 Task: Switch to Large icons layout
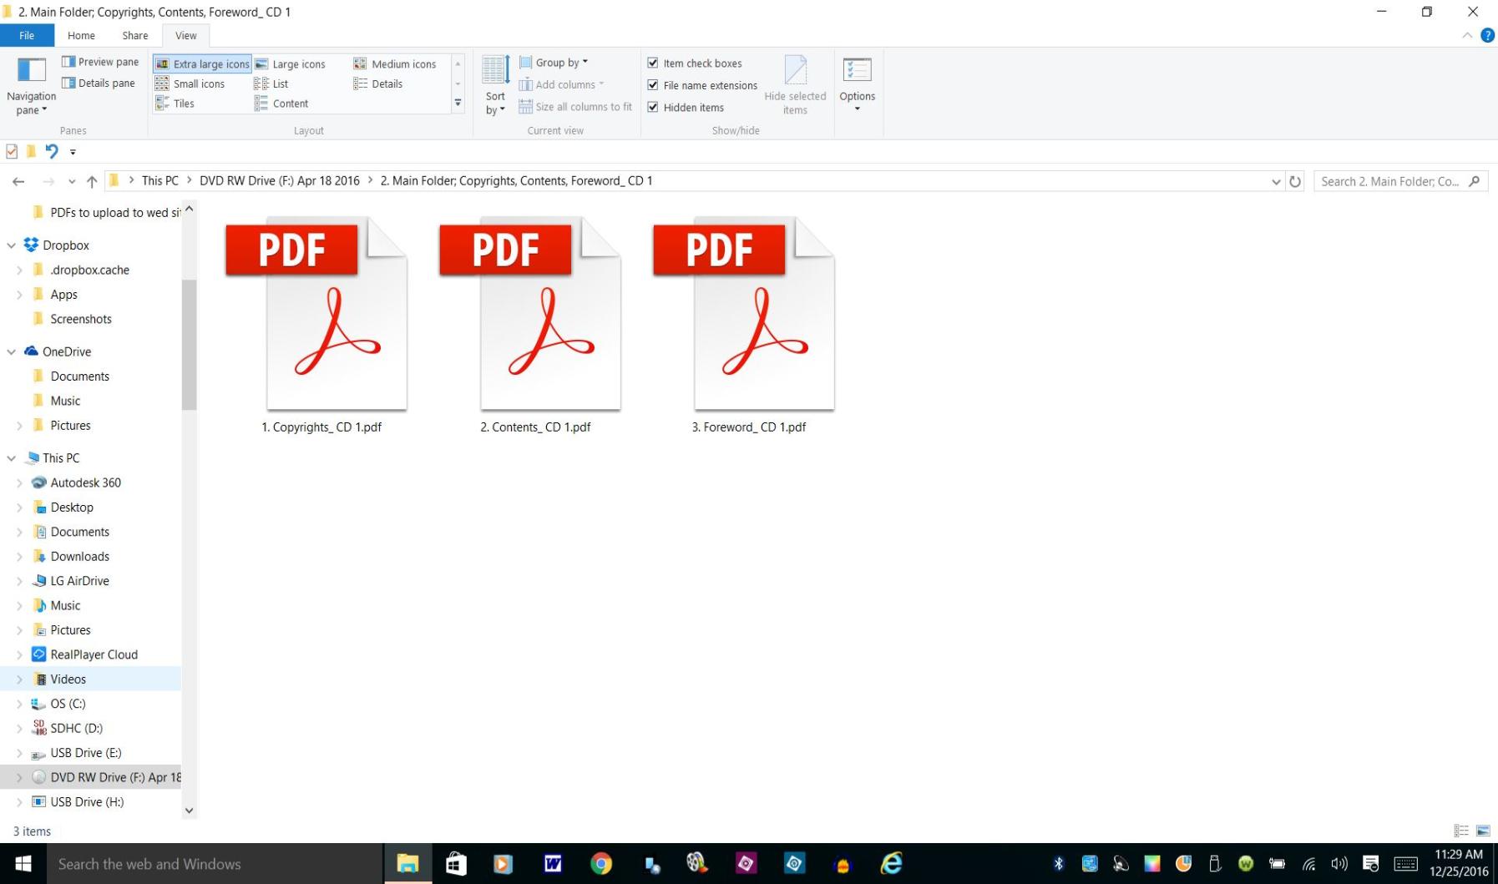tap(290, 63)
